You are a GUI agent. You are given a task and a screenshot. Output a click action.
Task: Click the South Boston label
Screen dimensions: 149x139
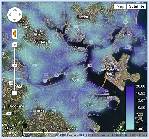tap(88, 104)
